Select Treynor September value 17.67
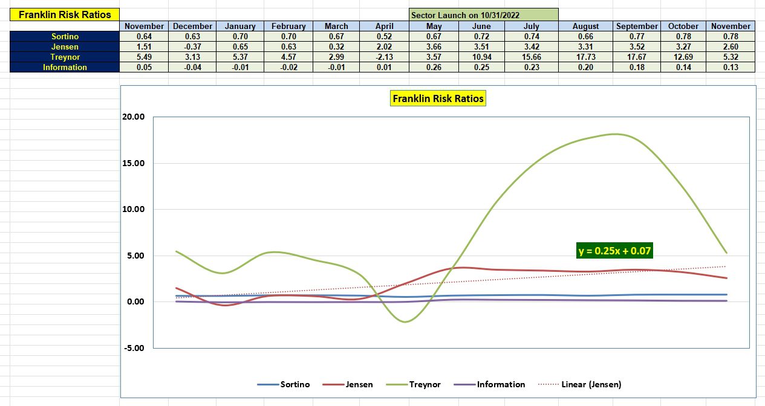Screen dimensions: 765x406 click(x=637, y=57)
